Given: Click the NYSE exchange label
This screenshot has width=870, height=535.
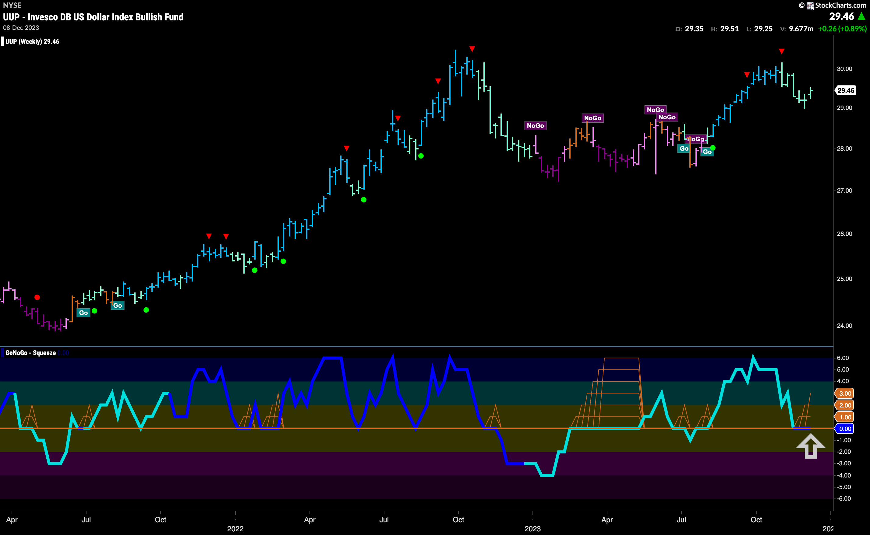Looking at the screenshot, I should pos(12,5).
